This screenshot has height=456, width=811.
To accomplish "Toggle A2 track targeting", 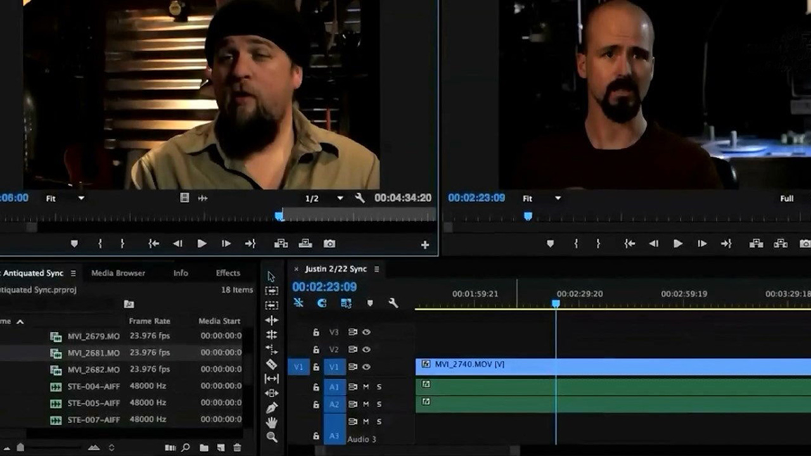I will 334,404.
